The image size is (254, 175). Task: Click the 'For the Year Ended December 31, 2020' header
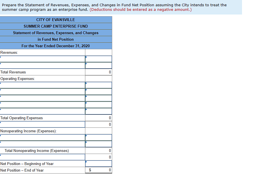pos(56,46)
